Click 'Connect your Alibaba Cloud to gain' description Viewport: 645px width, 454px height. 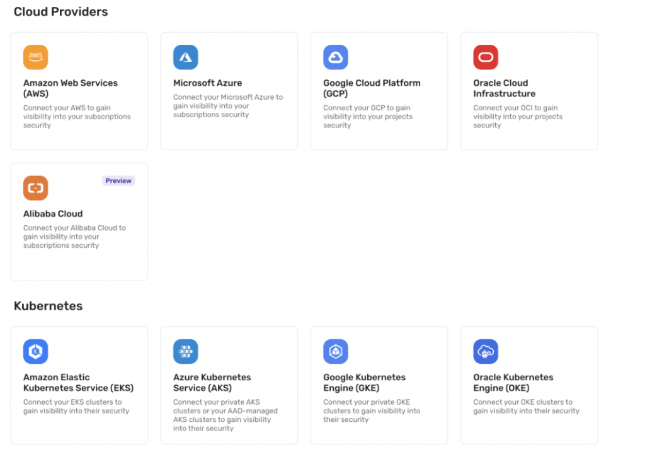74,236
